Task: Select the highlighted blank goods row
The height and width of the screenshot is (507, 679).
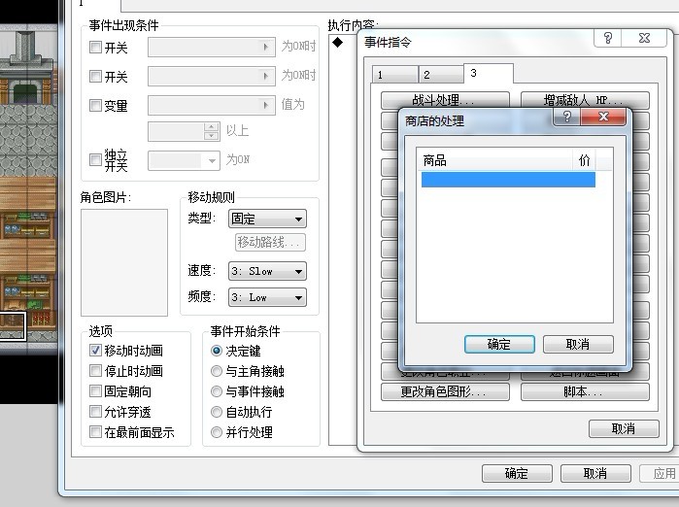Action: [508, 180]
